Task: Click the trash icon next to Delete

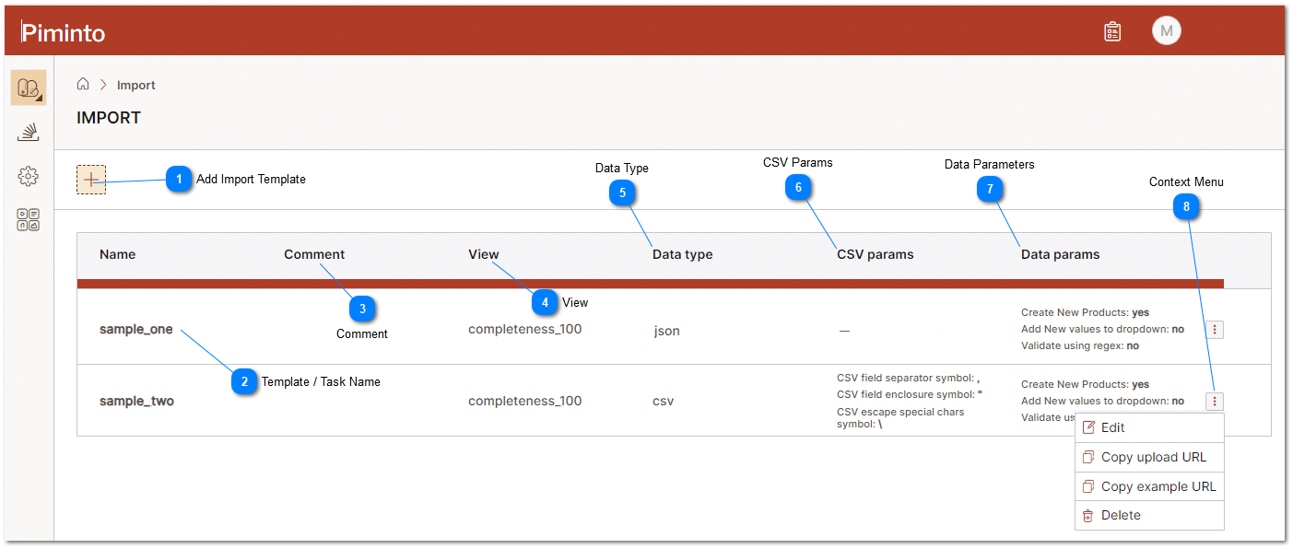Action: point(1087,515)
